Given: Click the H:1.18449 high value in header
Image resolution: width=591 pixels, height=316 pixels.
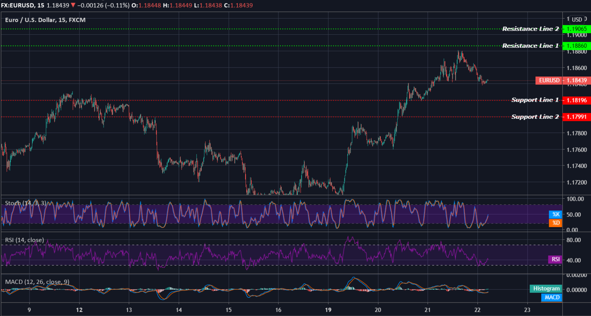Looking at the screenshot, I should click(x=177, y=5).
